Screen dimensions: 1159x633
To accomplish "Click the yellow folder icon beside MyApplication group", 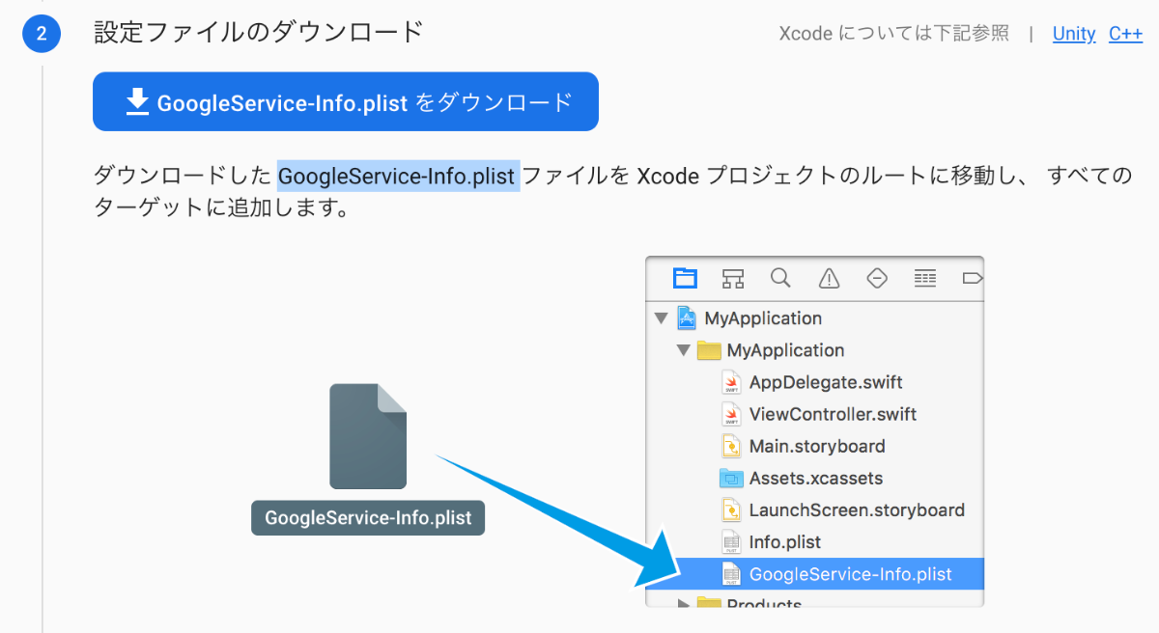I will (x=709, y=349).
